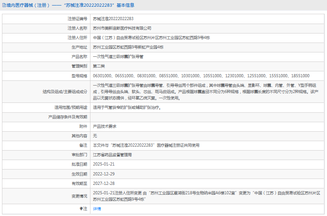Click the 型号规格 label

click(79, 76)
